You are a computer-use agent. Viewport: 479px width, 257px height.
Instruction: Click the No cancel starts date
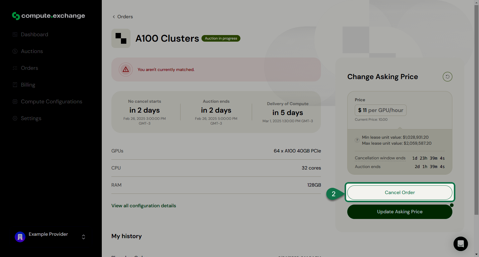[x=145, y=121]
